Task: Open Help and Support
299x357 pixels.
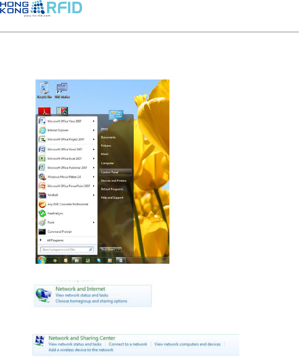Action: pos(112,198)
